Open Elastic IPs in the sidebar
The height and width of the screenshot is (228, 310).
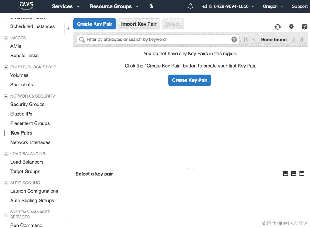[x=21, y=114]
